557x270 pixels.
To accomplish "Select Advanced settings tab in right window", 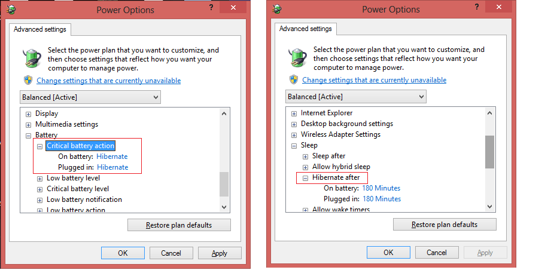I will tap(306, 29).
